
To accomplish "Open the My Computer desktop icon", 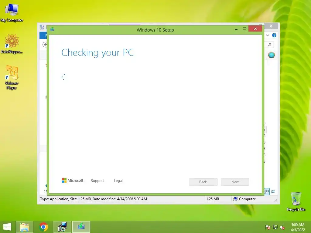I will [12, 13].
